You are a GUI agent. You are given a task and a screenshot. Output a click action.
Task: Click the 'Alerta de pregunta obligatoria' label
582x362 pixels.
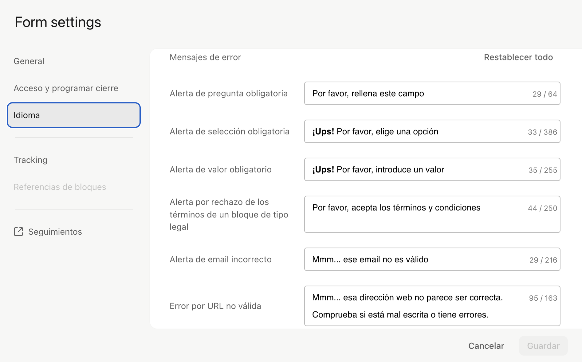coord(229,94)
